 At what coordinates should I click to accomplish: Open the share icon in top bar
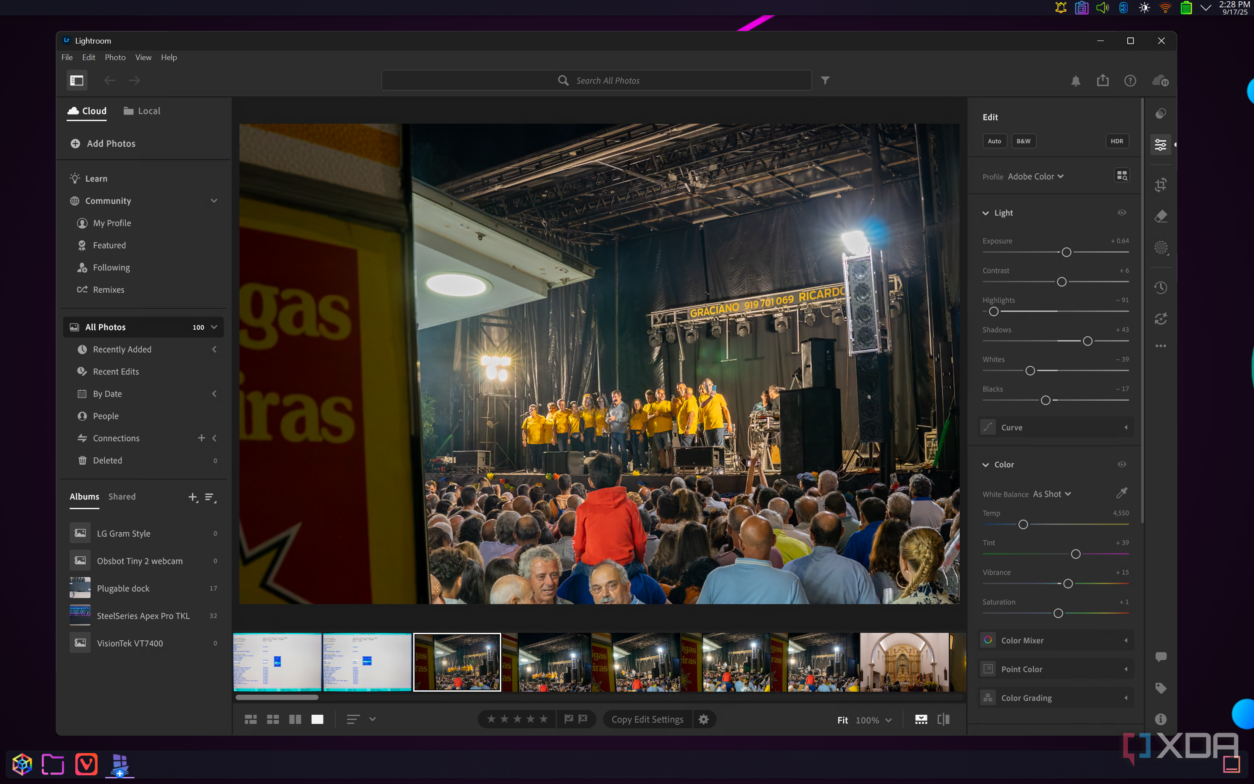pyautogui.click(x=1102, y=81)
